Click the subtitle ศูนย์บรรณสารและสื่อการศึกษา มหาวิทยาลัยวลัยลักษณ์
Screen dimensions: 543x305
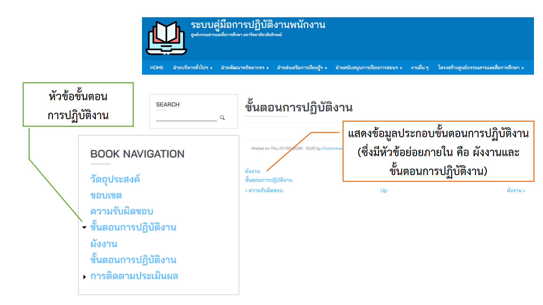tap(236, 35)
